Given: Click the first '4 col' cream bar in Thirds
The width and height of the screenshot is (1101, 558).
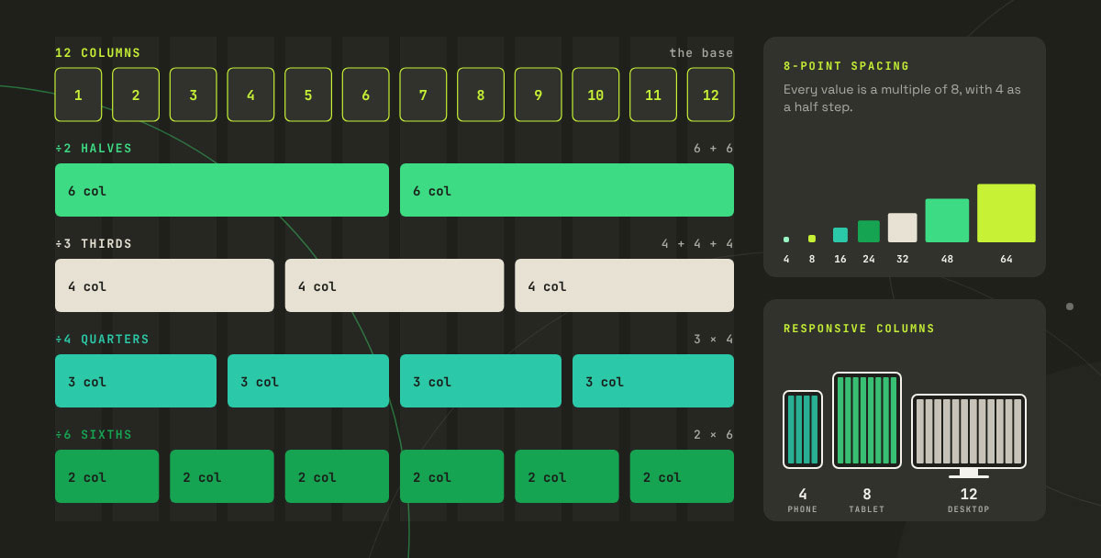Looking at the screenshot, I should point(164,285).
